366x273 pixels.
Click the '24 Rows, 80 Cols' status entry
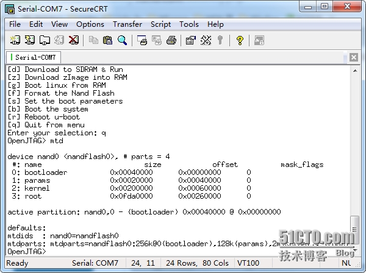(x=197, y=263)
